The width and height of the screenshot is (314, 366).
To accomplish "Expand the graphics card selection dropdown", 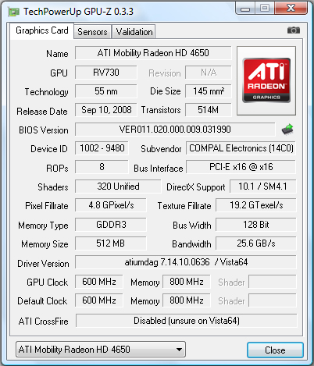I will pos(101,349).
